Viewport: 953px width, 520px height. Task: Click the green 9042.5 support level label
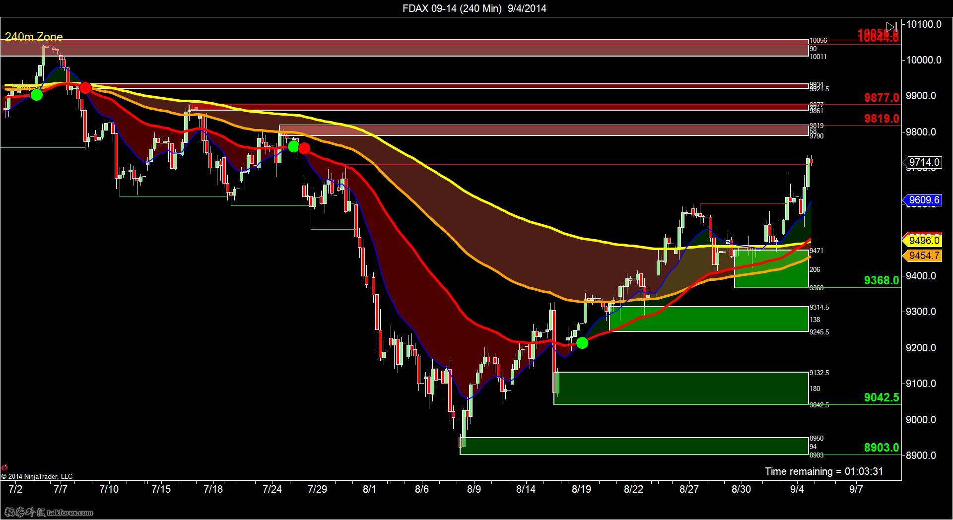(x=882, y=397)
